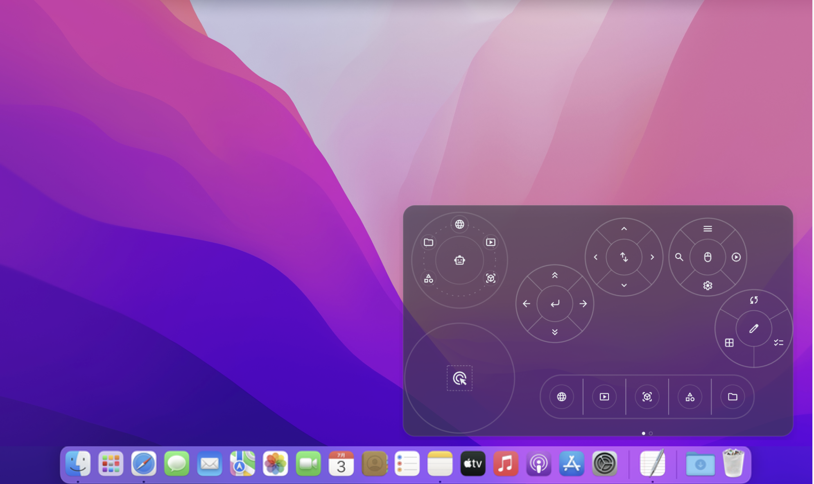This screenshot has width=814, height=484.
Task: Click double chevron down in arrow wheel
Action: (x=556, y=332)
